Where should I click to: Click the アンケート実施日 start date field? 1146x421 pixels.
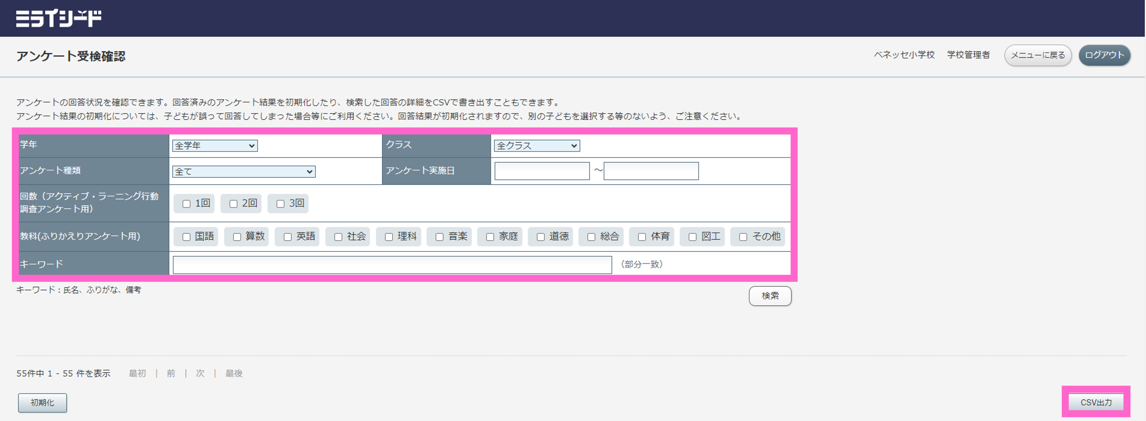(542, 171)
